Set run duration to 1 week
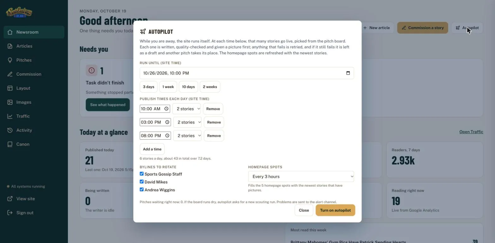 pyautogui.click(x=168, y=87)
